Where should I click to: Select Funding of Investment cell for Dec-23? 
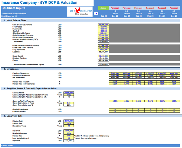(x=115, y=73)
